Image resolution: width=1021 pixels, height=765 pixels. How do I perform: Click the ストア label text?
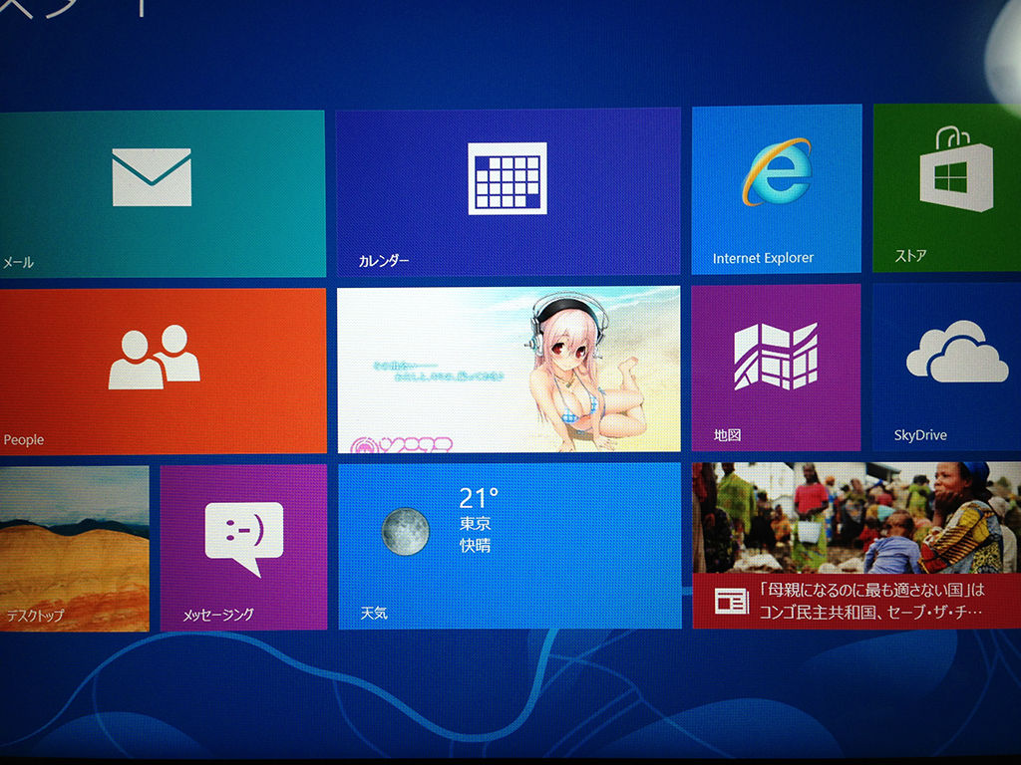pos(910,256)
